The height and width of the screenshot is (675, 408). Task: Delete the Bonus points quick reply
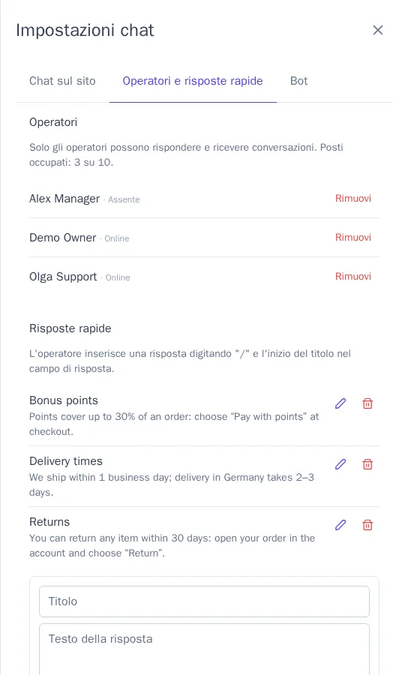tap(367, 403)
